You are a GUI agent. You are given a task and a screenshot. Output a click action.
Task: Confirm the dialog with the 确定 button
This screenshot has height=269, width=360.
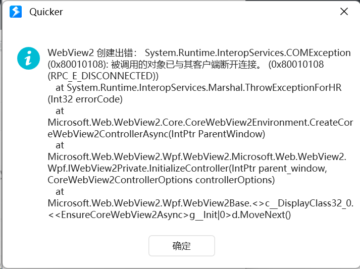[x=182, y=246]
